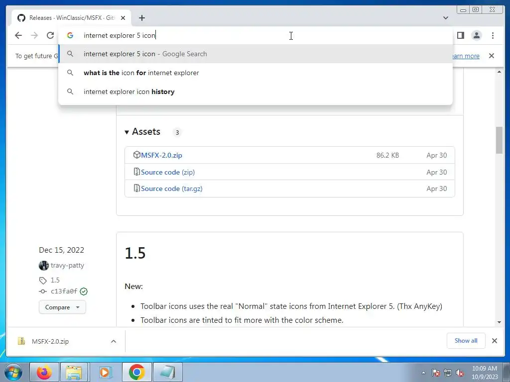This screenshot has height=382, width=510.
Task: Download MSFX-2.0.zip asset
Action: (x=161, y=155)
